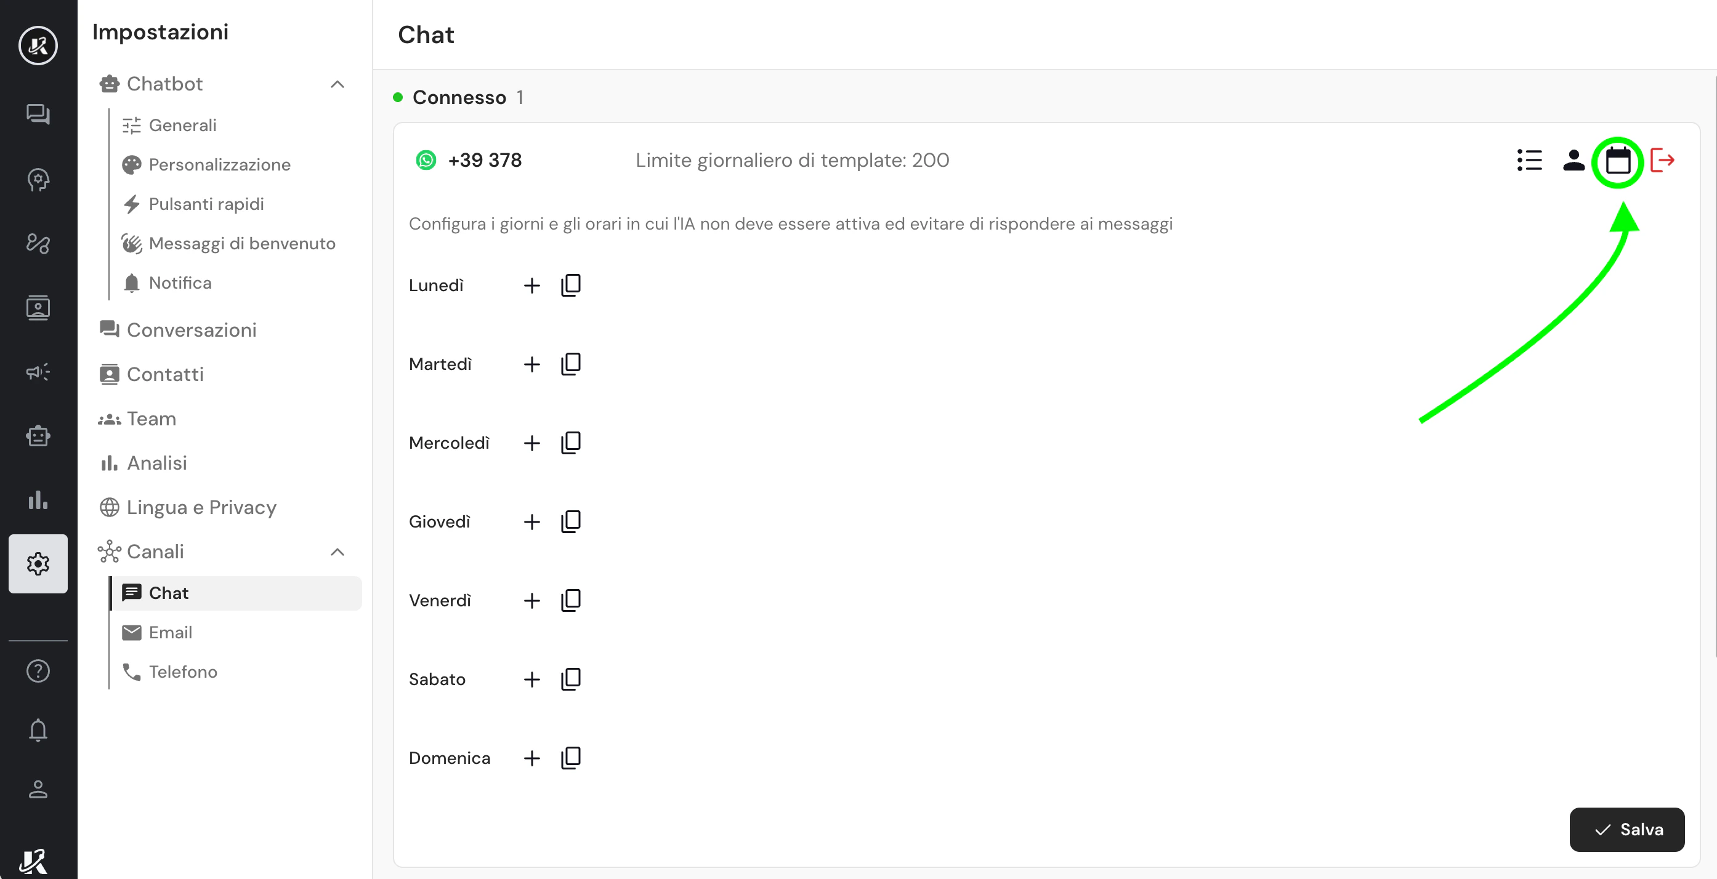Click the red disconnect logout icon
1717x879 pixels.
pos(1662,161)
